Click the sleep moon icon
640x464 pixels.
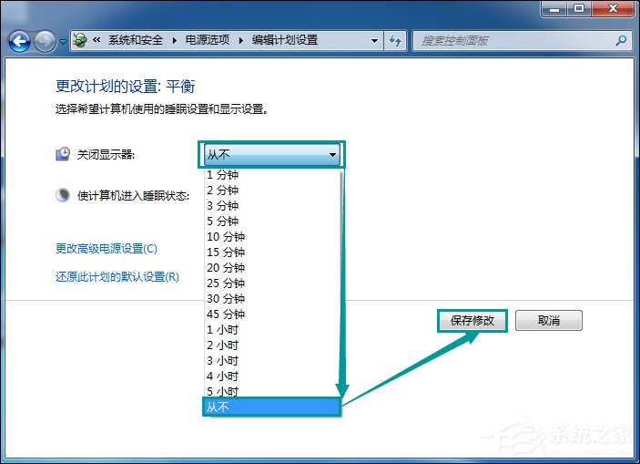pyautogui.click(x=63, y=195)
